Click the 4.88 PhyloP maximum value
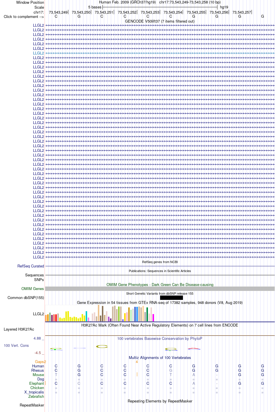The width and height of the screenshot is (275, 412). click(38, 338)
